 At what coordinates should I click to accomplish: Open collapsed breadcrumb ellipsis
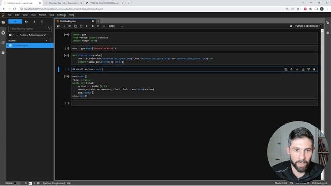(17, 35)
